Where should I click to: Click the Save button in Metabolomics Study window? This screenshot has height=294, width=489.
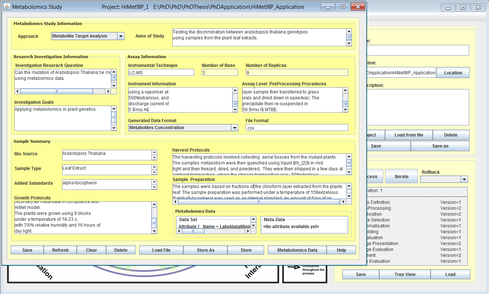point(27,250)
